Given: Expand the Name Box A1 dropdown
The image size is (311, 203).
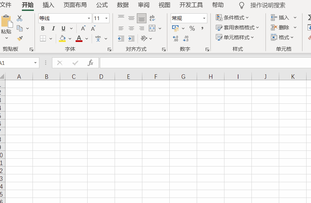Looking at the screenshot, I should 35,63.
